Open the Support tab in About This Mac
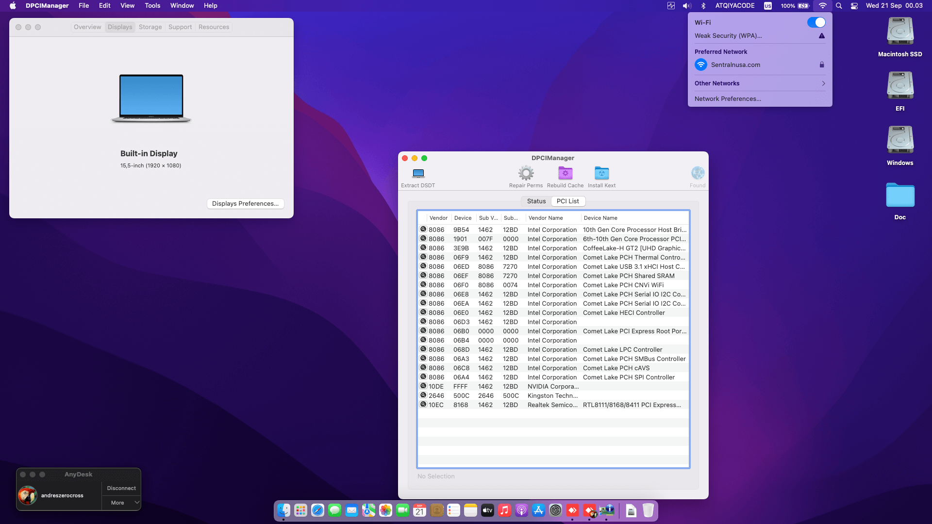Screen dimensions: 932x524 [180, 27]
